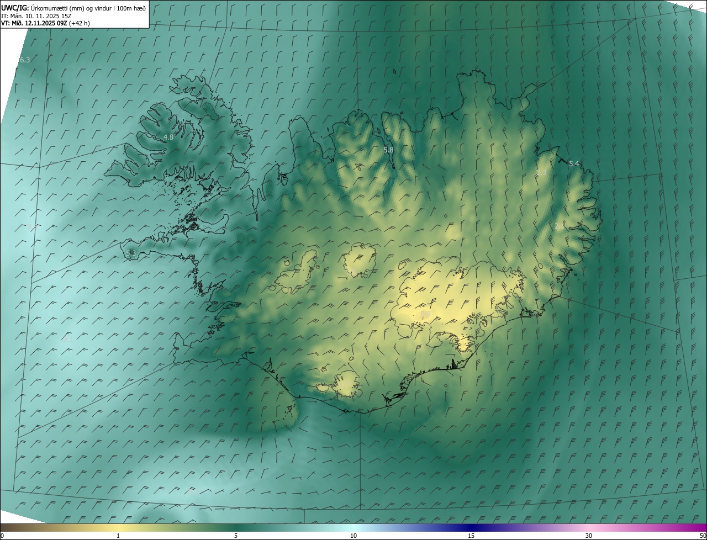
Task: Click the faint 9.1 value over the sea
Action: point(68,339)
